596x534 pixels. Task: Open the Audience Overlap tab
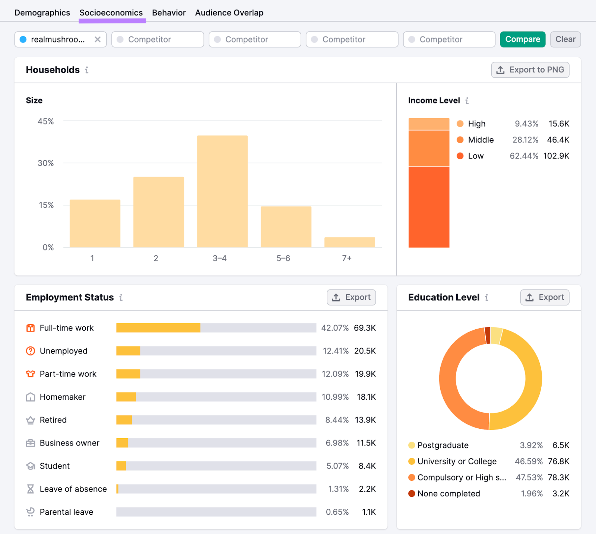(x=229, y=13)
